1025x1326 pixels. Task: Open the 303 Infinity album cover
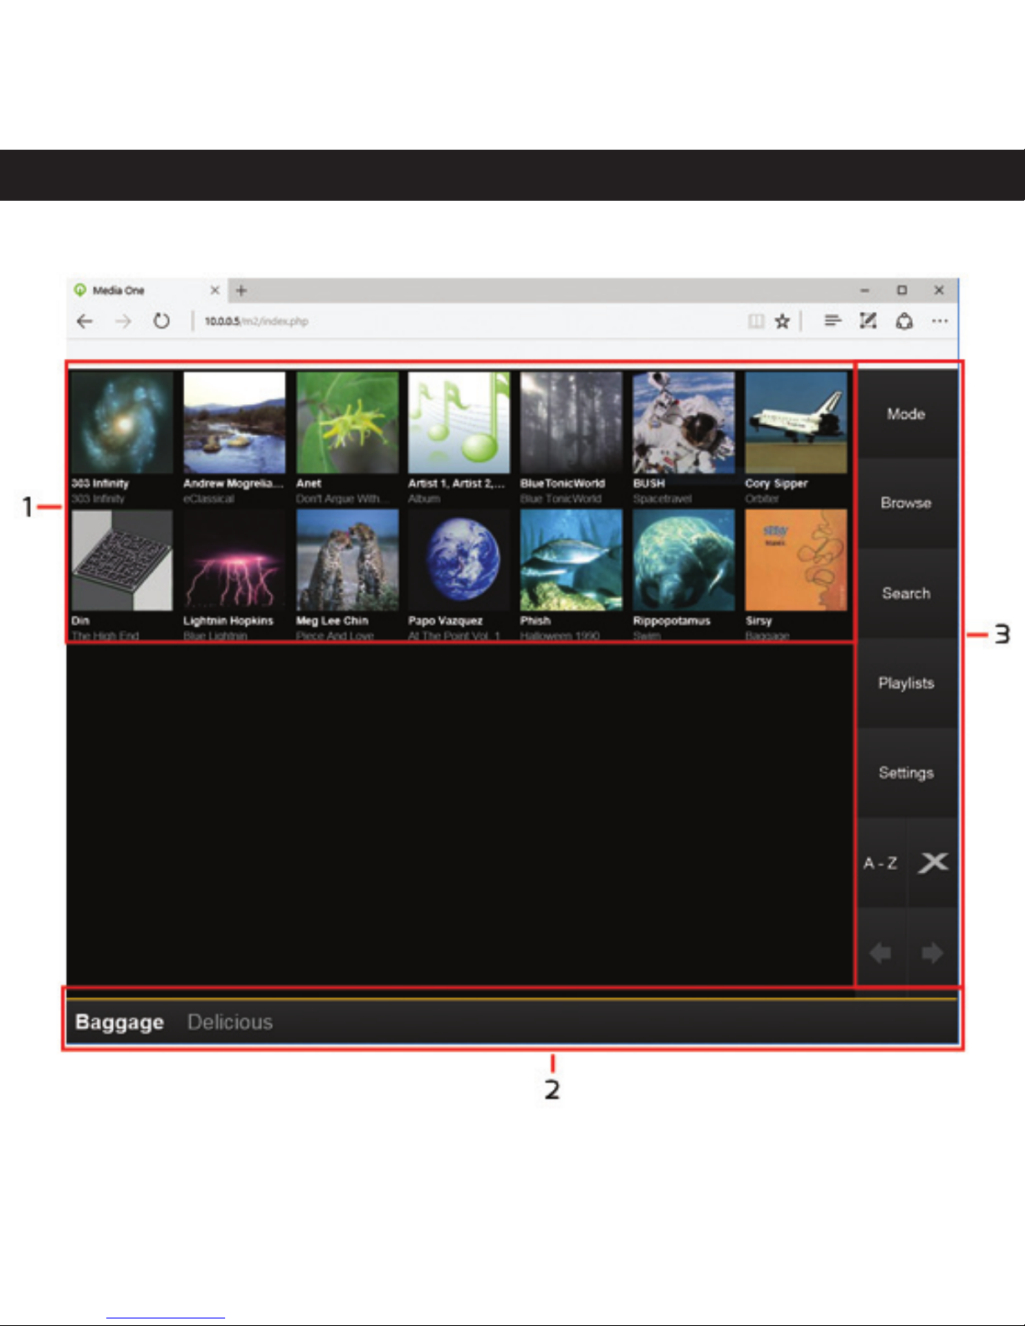(122, 422)
